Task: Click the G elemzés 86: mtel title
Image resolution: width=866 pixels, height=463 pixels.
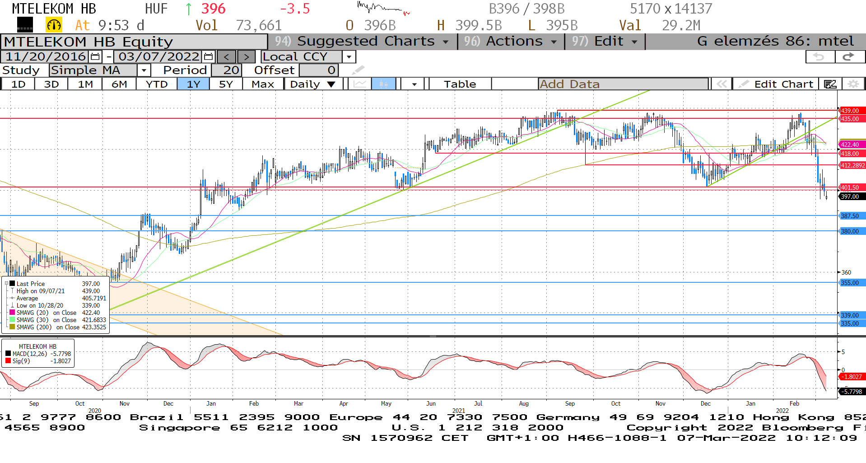Action: [x=775, y=41]
